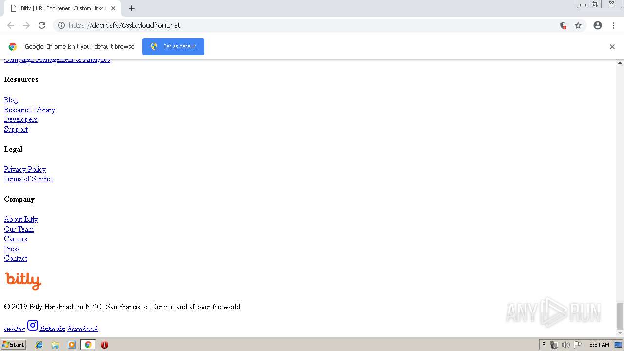Open the Windows Start menu
624x351 pixels.
[14, 345]
